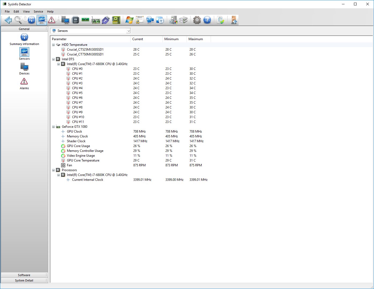This screenshot has height=289, width=374.
Task: Sort by the Minimum column header
Action: 175,39
